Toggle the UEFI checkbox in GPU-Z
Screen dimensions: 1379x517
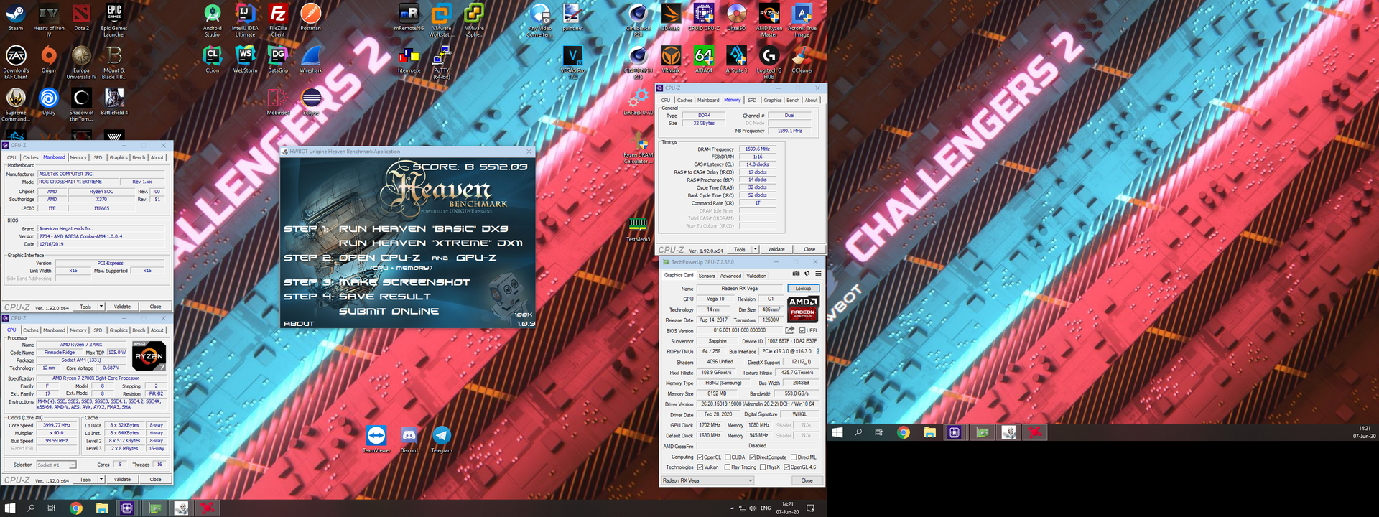802,330
